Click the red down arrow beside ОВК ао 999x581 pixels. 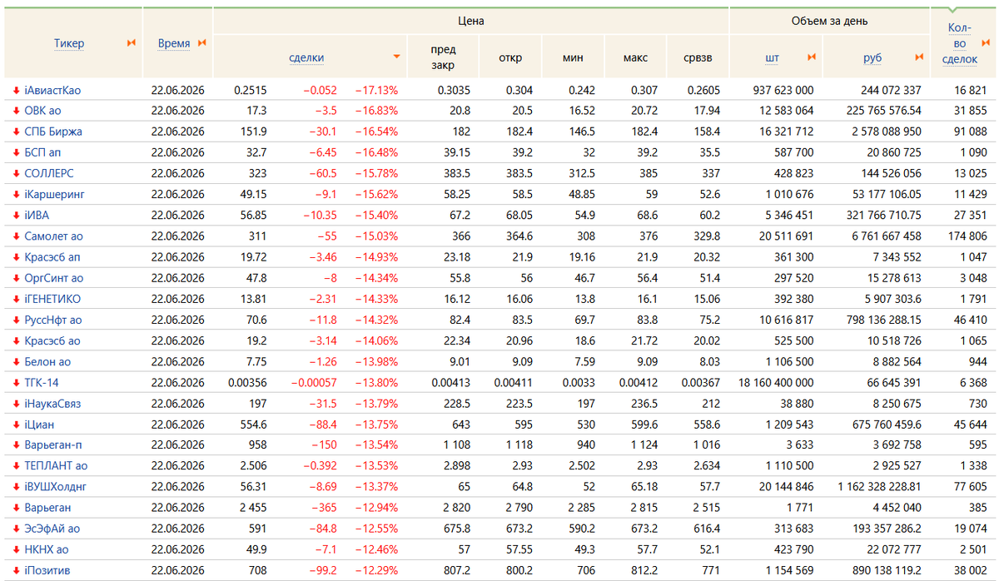pyautogui.click(x=15, y=111)
